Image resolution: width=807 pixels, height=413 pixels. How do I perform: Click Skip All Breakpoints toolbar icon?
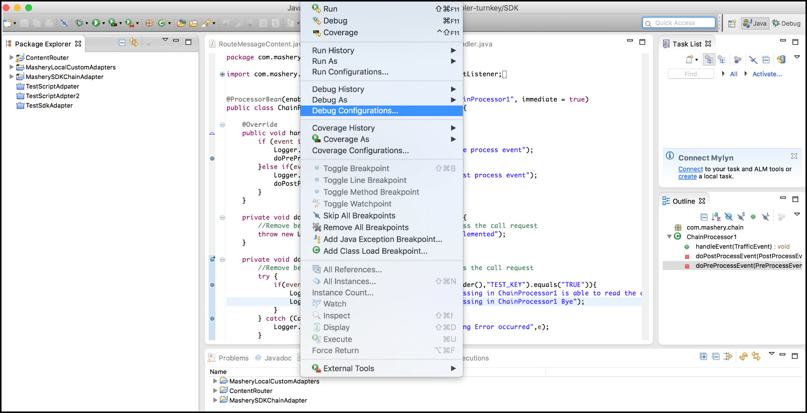(x=64, y=23)
